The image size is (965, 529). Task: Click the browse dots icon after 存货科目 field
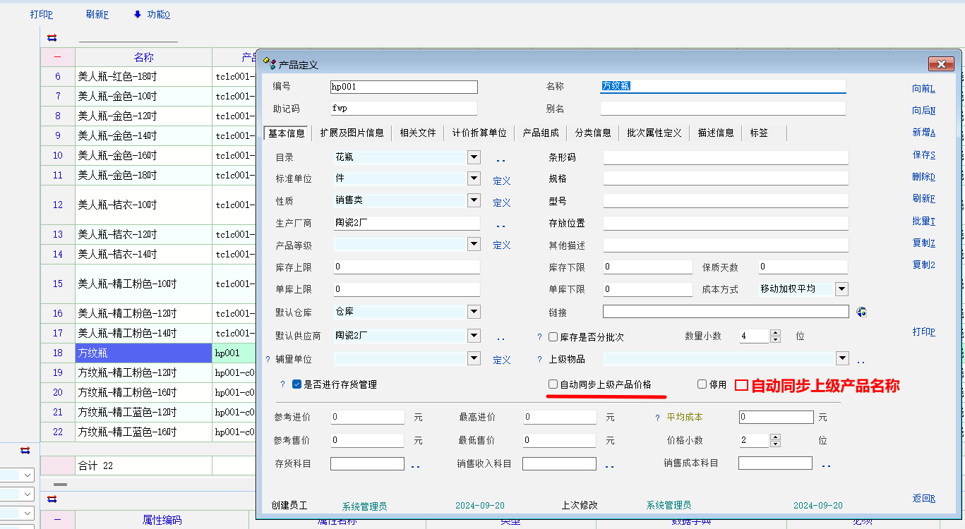click(x=416, y=466)
